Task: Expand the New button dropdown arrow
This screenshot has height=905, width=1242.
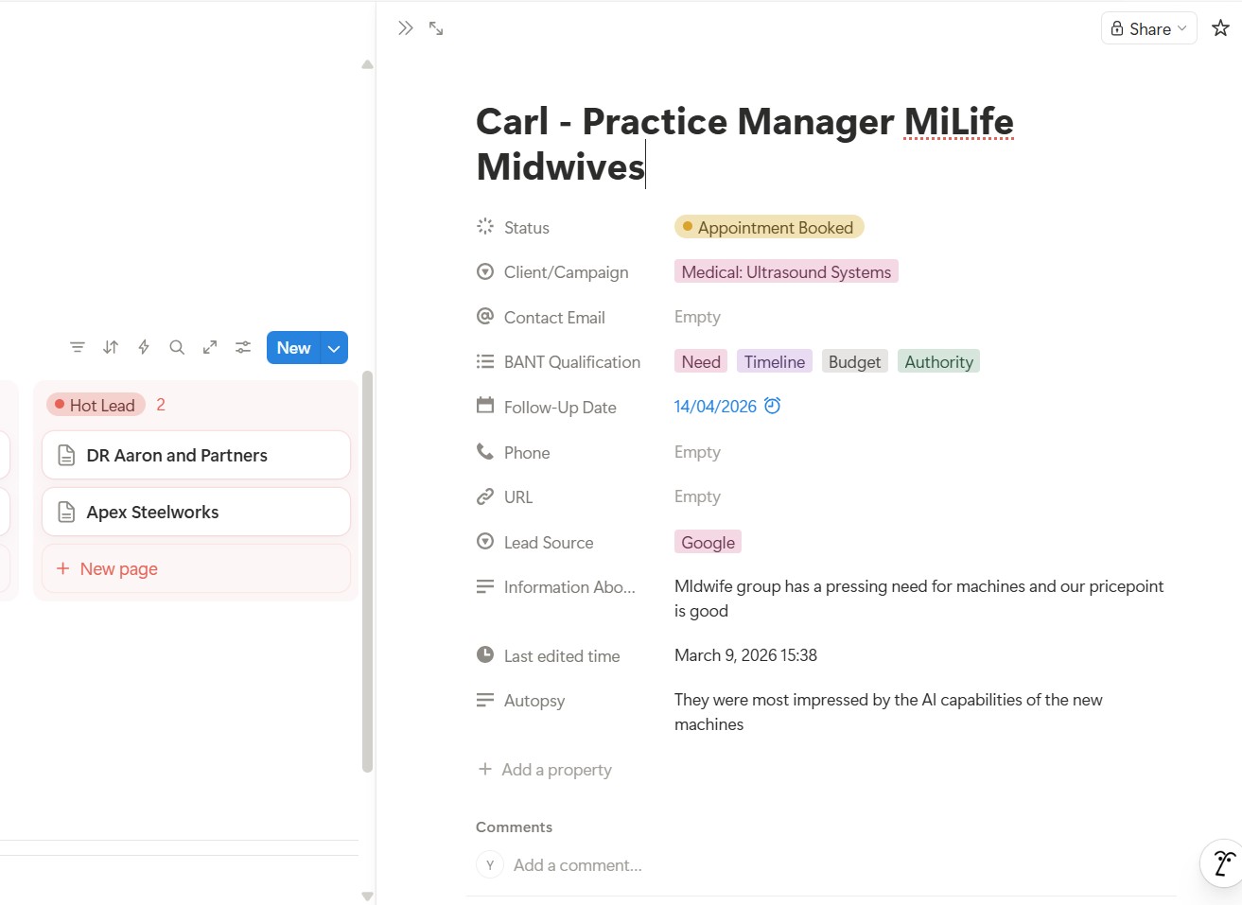Action: click(334, 348)
